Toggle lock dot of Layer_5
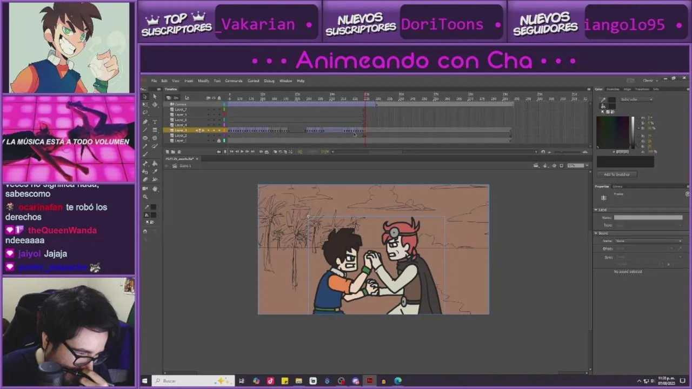 [x=219, y=120]
